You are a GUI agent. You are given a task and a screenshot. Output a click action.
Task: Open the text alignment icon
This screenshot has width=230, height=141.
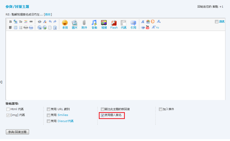[10, 27]
